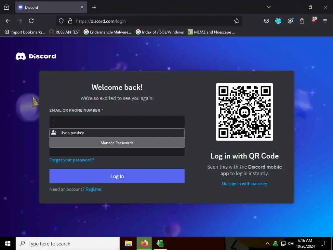Open Firefox application hamburger menu

tap(325, 21)
